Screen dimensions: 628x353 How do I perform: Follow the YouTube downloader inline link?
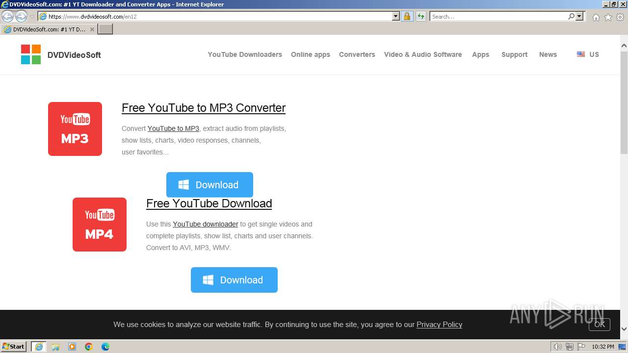tap(206, 224)
